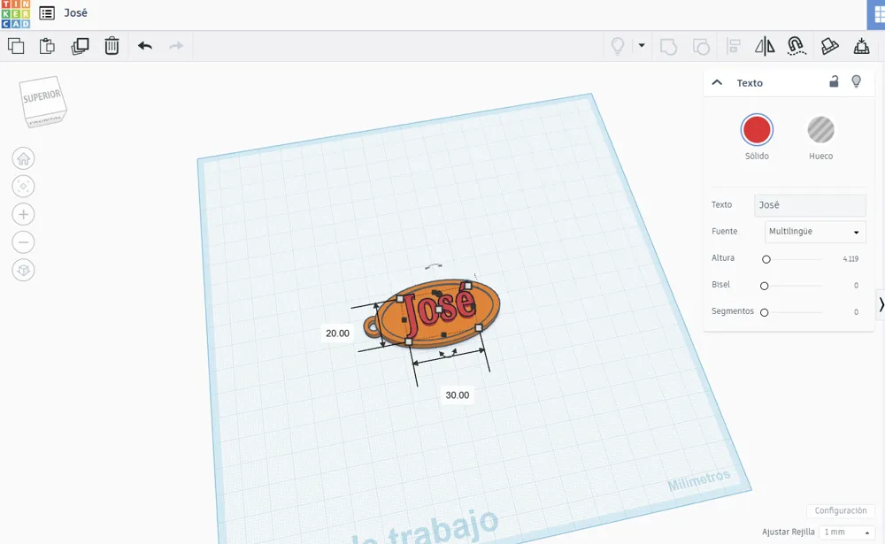Click the import export icon in toolbar

861,46
